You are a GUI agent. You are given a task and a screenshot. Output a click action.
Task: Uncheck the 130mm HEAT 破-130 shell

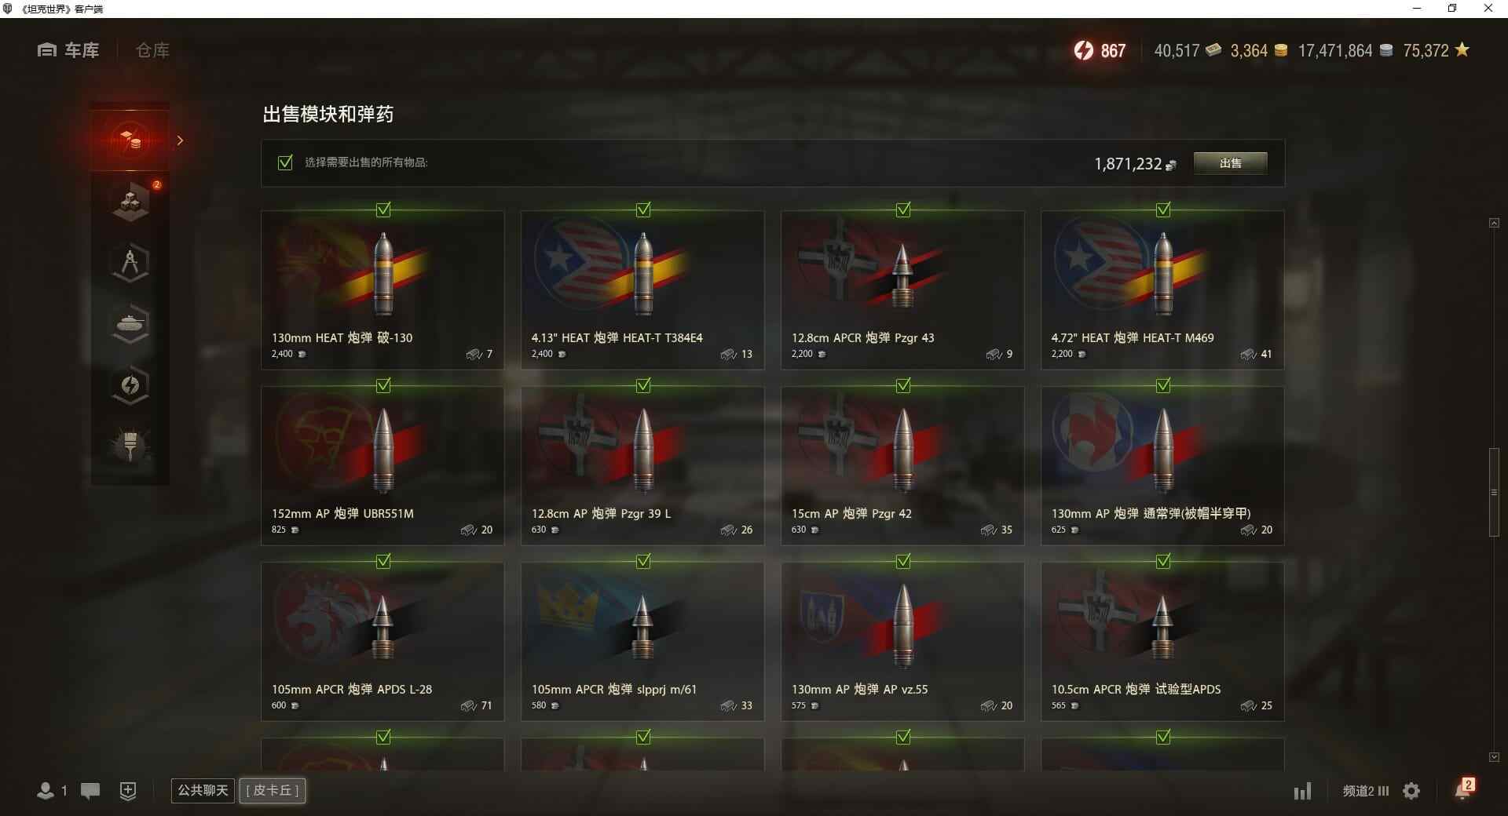[383, 209]
